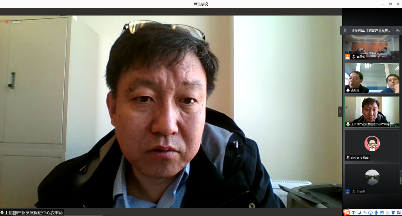Click the reply arrow icon in speaking bar
Viewport: 402px width, 216px height.
(398, 31)
